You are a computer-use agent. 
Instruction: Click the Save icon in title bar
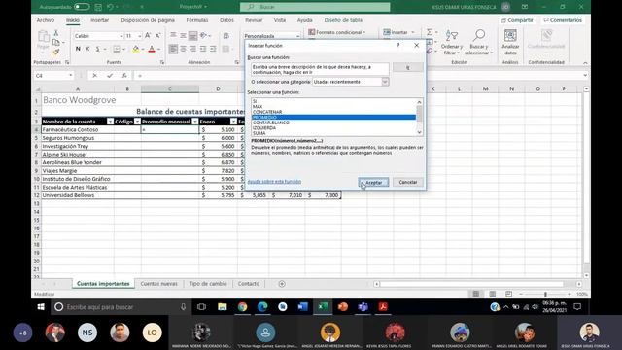(x=98, y=7)
